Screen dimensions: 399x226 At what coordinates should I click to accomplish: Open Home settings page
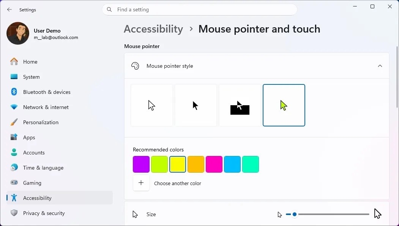(x=60, y=62)
